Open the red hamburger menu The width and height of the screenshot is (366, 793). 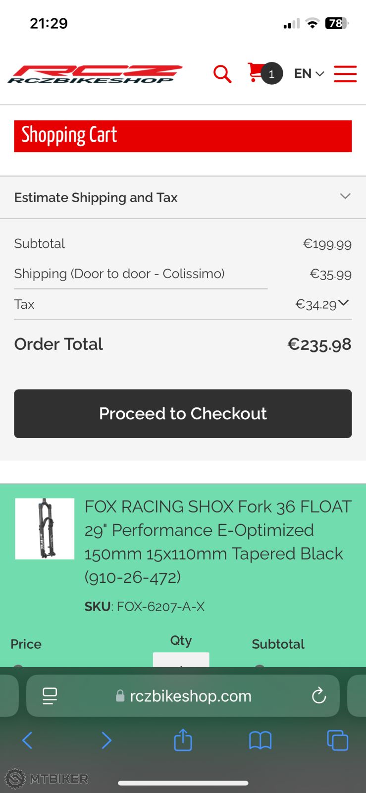tap(345, 74)
